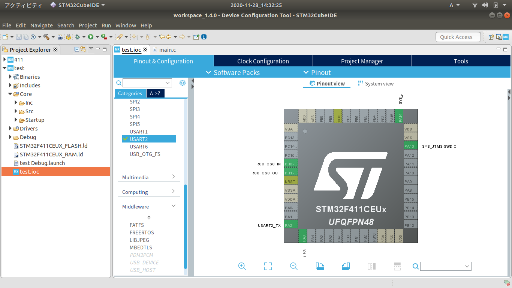
Task: Build the project with the hammer icon
Action: point(47,37)
